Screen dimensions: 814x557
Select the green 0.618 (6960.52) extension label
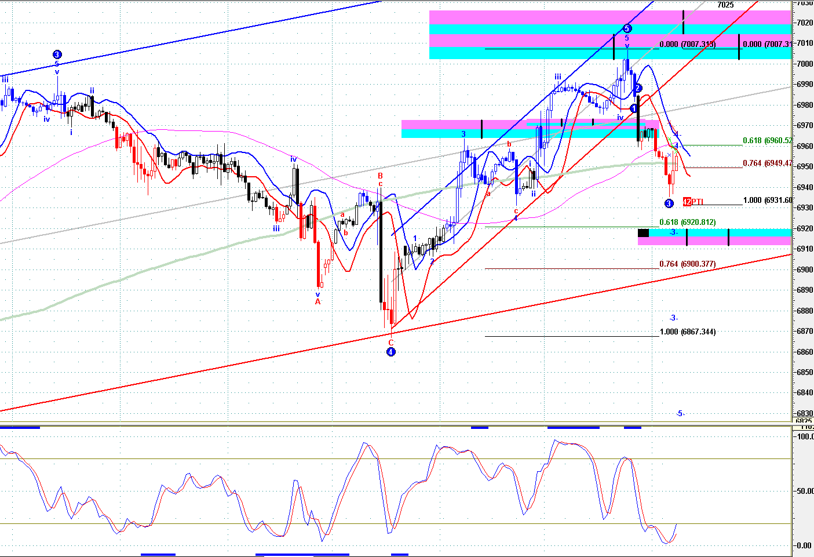[767, 141]
